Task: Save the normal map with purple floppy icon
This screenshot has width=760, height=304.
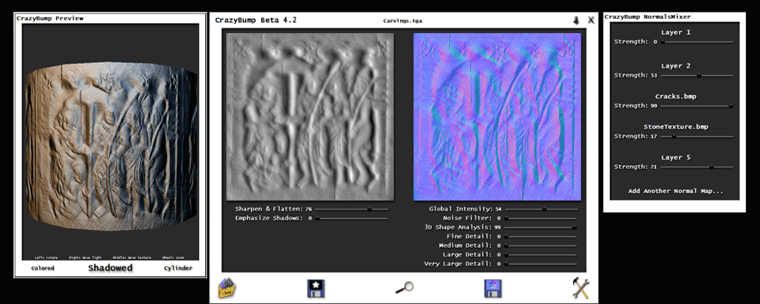Action: [493, 288]
